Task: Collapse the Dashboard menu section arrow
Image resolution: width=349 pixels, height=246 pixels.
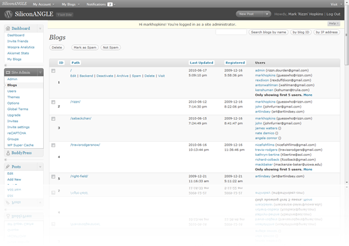Action: (x=40, y=28)
